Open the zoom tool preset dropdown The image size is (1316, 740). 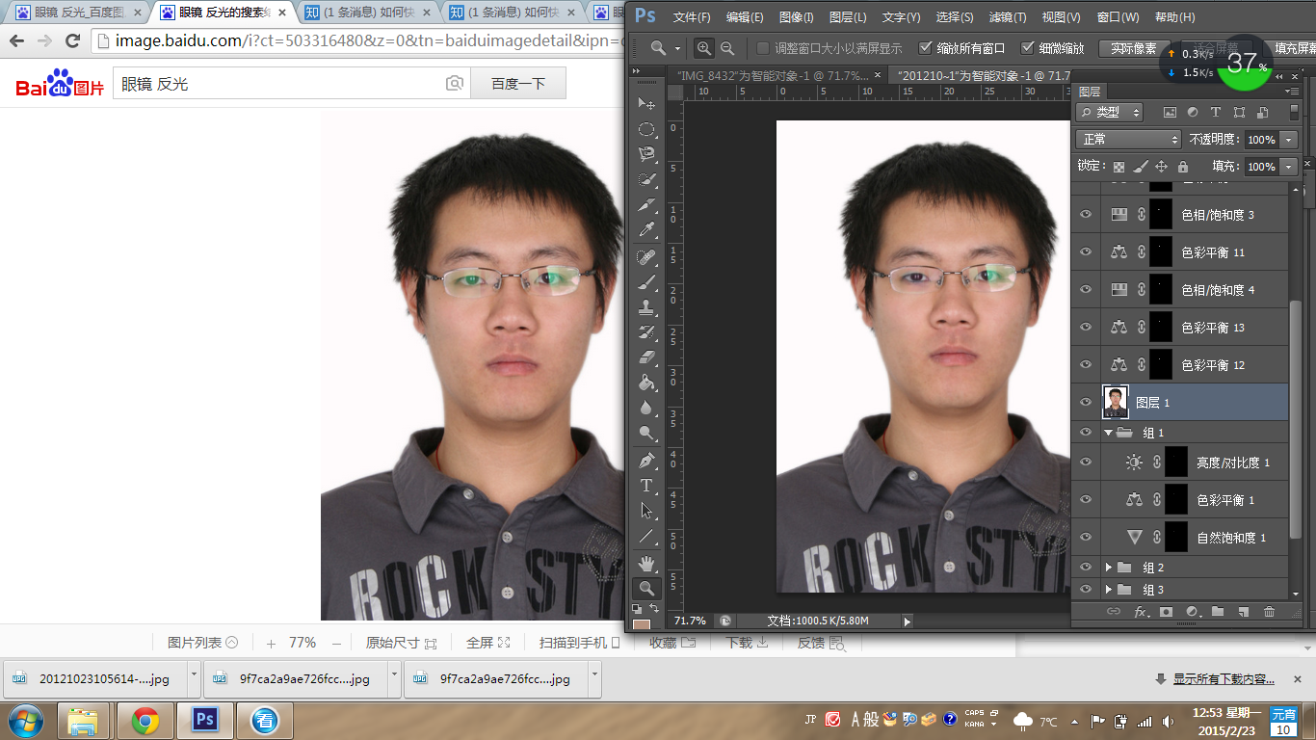coord(678,48)
